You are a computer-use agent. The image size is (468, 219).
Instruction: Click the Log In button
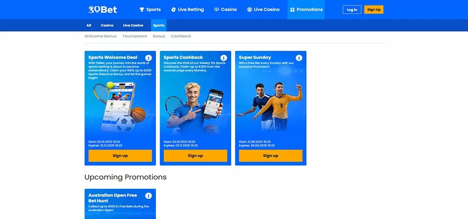[352, 10]
